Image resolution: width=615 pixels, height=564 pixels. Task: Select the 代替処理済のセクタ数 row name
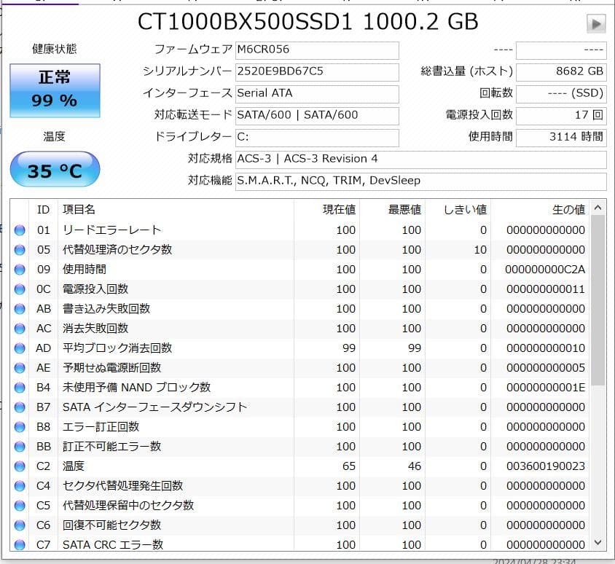coord(117,249)
